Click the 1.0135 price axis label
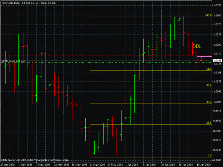The height and width of the screenshot is (167, 223). [x=217, y=64]
